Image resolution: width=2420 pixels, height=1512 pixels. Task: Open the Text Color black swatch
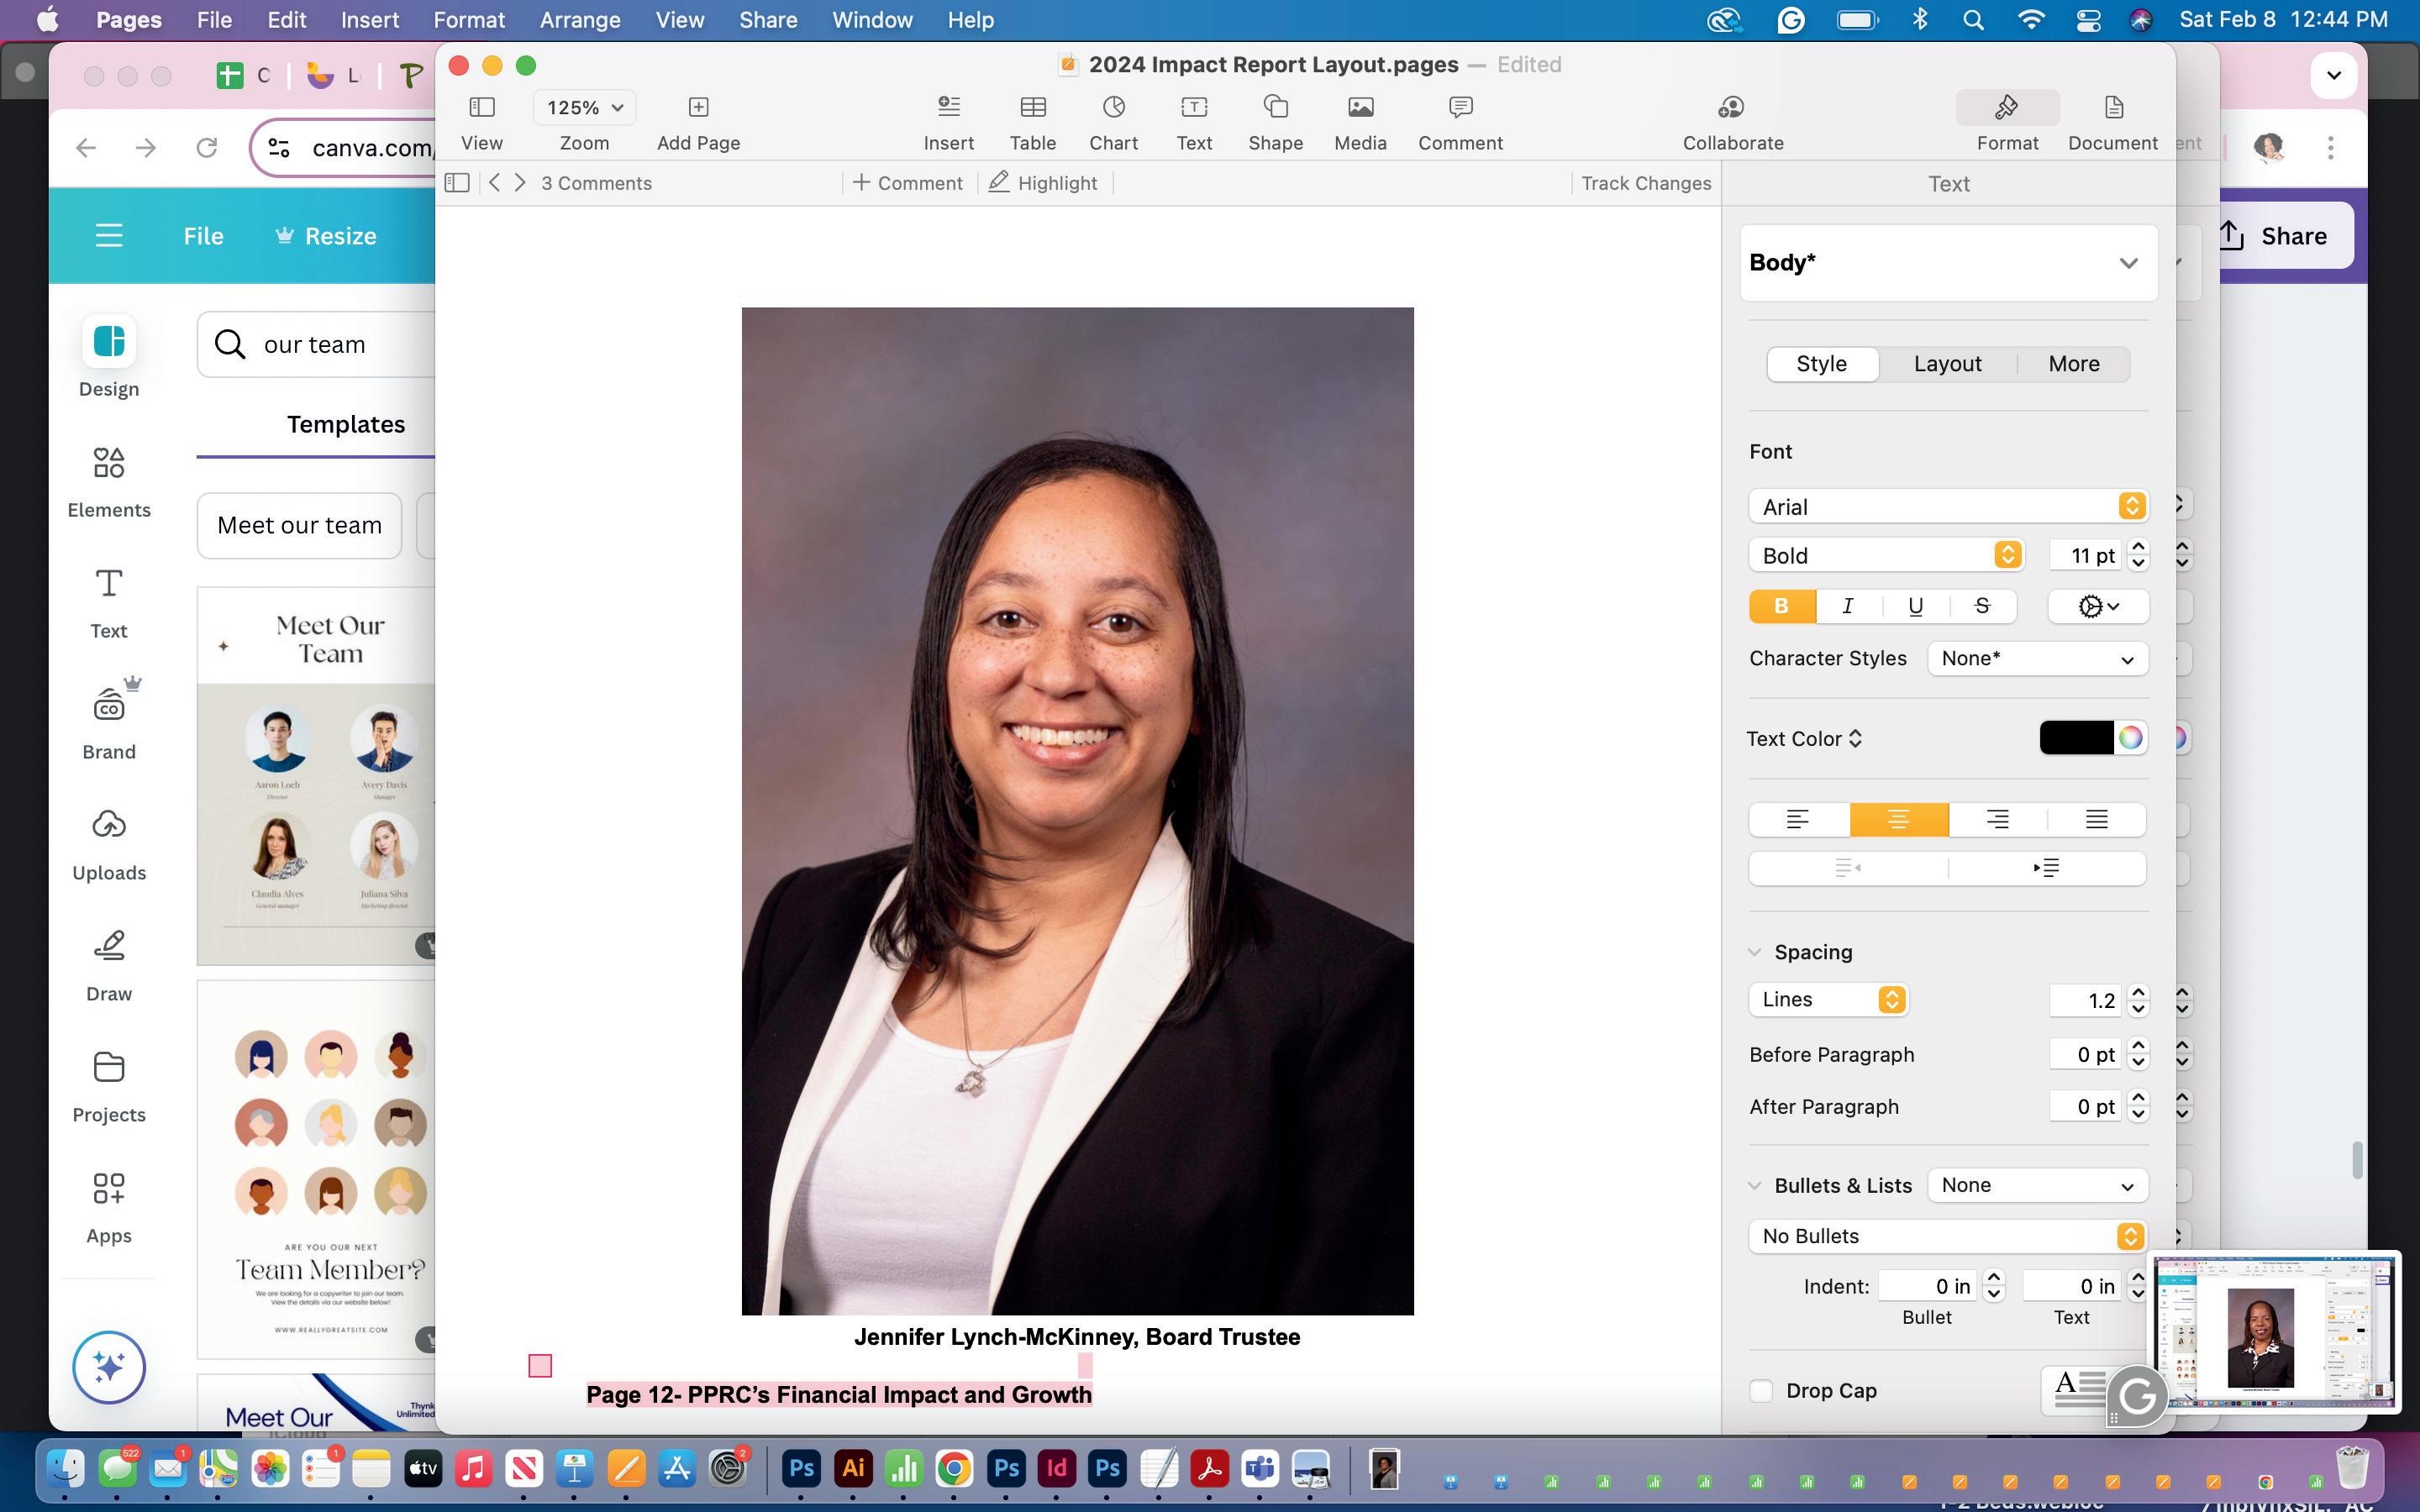pos(2076,738)
